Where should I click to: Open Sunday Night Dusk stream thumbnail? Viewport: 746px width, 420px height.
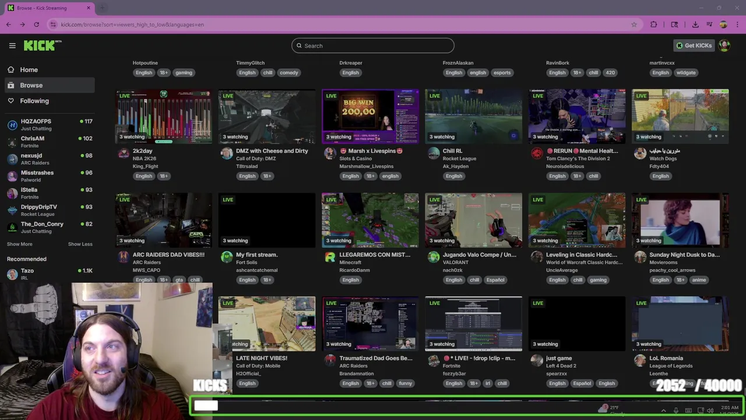[680, 220]
